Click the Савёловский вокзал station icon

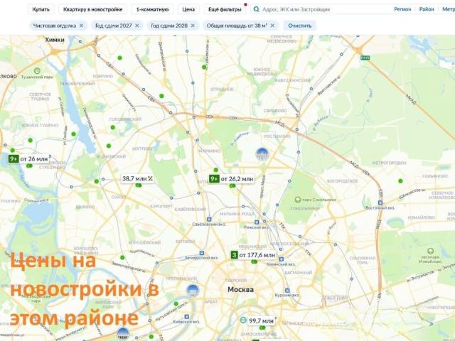pyautogui.click(x=209, y=220)
